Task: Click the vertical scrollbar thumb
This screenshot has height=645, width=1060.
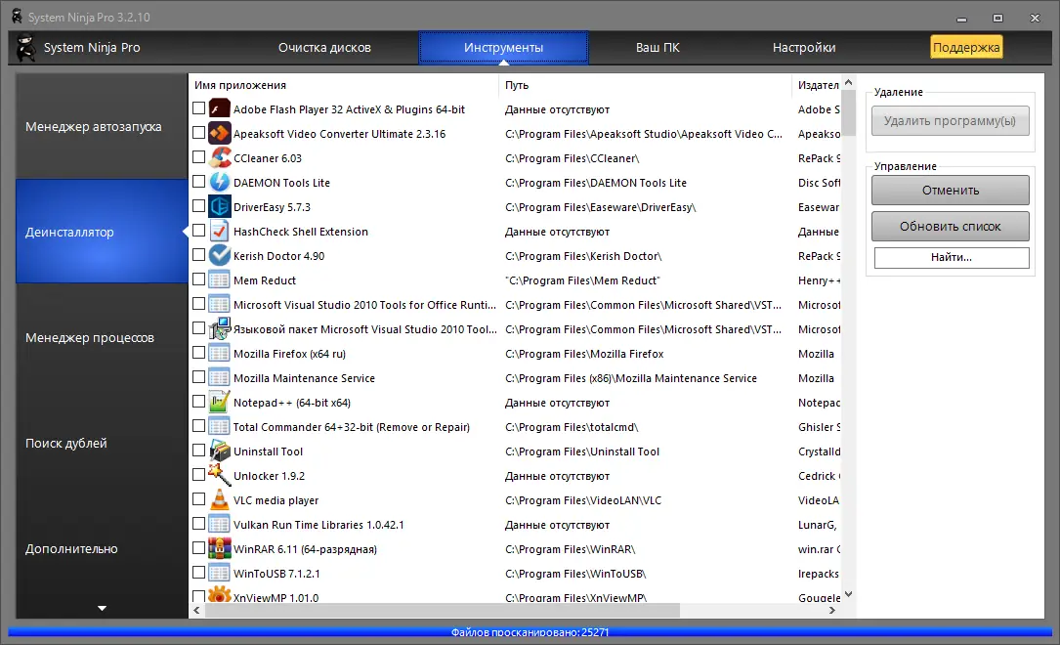Action: [x=848, y=112]
